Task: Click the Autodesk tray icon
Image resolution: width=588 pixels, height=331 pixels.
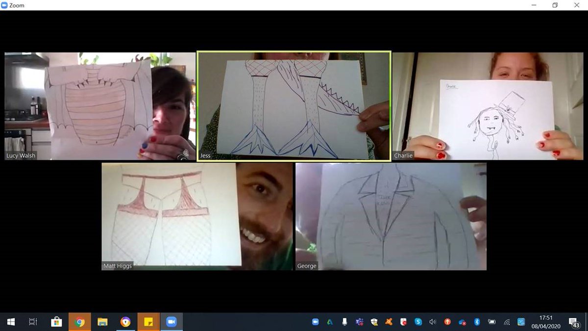Action: coord(330,322)
